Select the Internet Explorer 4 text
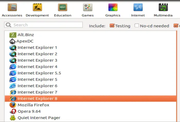 click(x=38, y=67)
